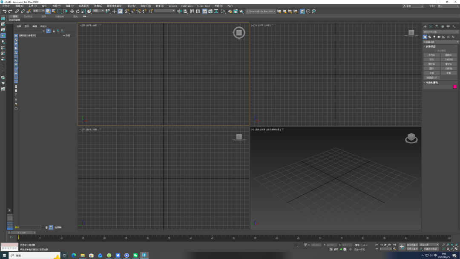Click the ViewCube in the perspective viewport
The height and width of the screenshot is (259, 460).
pos(411,138)
